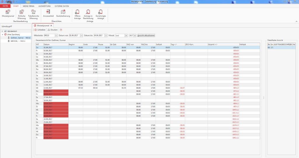The image size is (299, 158).
Task: Switch to the MEINE FIRMA tab
Action: click(x=29, y=6)
